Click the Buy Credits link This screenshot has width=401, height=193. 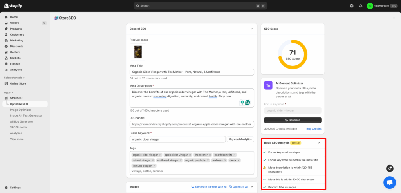tap(313, 129)
